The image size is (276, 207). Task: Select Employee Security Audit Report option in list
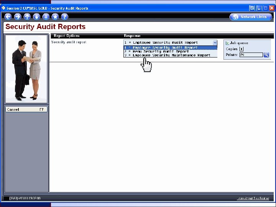coord(170,48)
